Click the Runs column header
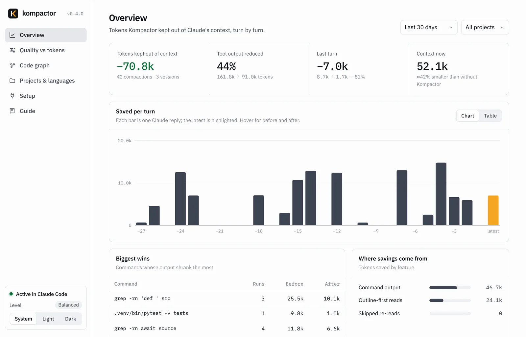This screenshot has width=526, height=337. pyautogui.click(x=258, y=284)
